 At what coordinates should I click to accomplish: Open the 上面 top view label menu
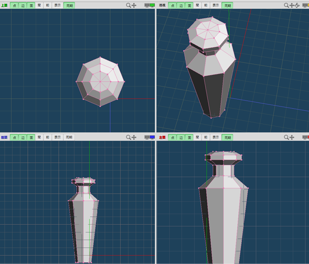click(4, 6)
